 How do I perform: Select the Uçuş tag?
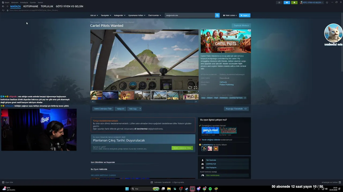203,98
